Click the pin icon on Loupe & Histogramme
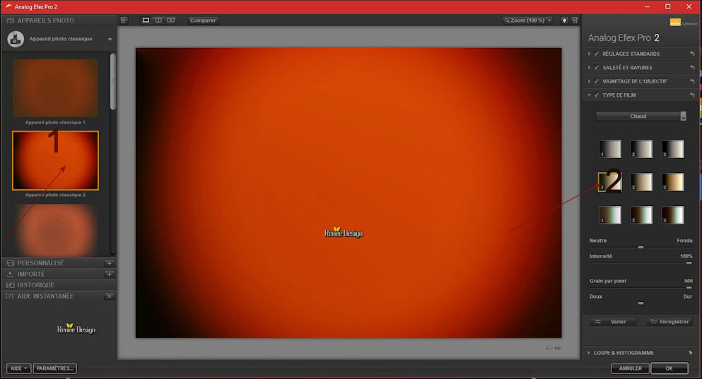 (691, 353)
